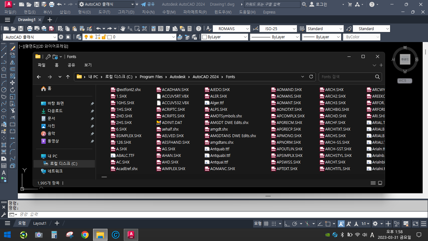428x241 pixels.
Task: Click the Fonts 검색 search box
Action: 350,77
